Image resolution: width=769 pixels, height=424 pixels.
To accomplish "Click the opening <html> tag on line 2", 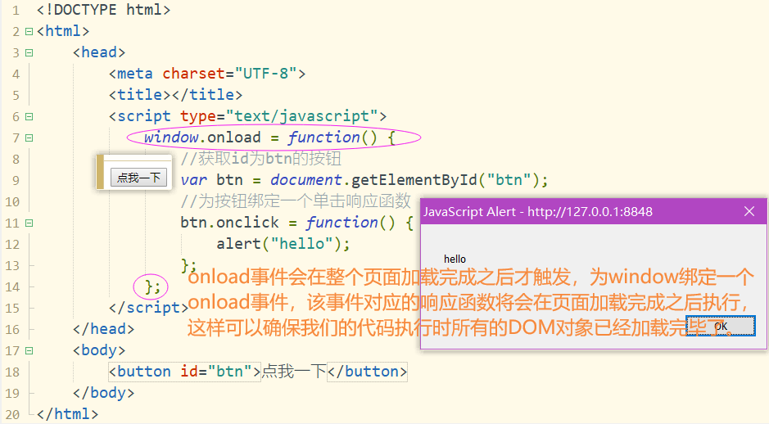I will click(x=63, y=31).
